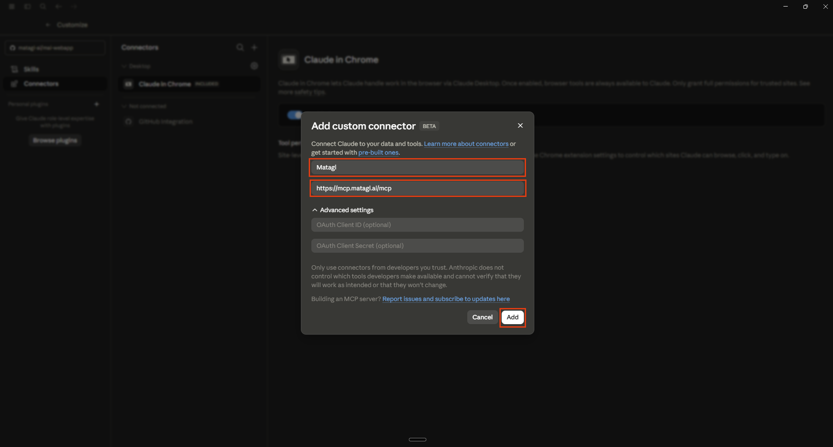Add connector with the plus icon in Connectors header
The width and height of the screenshot is (833, 447).
(254, 47)
